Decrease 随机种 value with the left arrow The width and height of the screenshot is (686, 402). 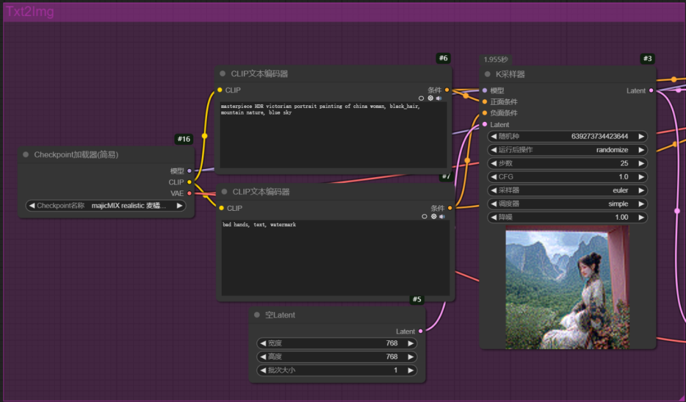click(x=494, y=137)
